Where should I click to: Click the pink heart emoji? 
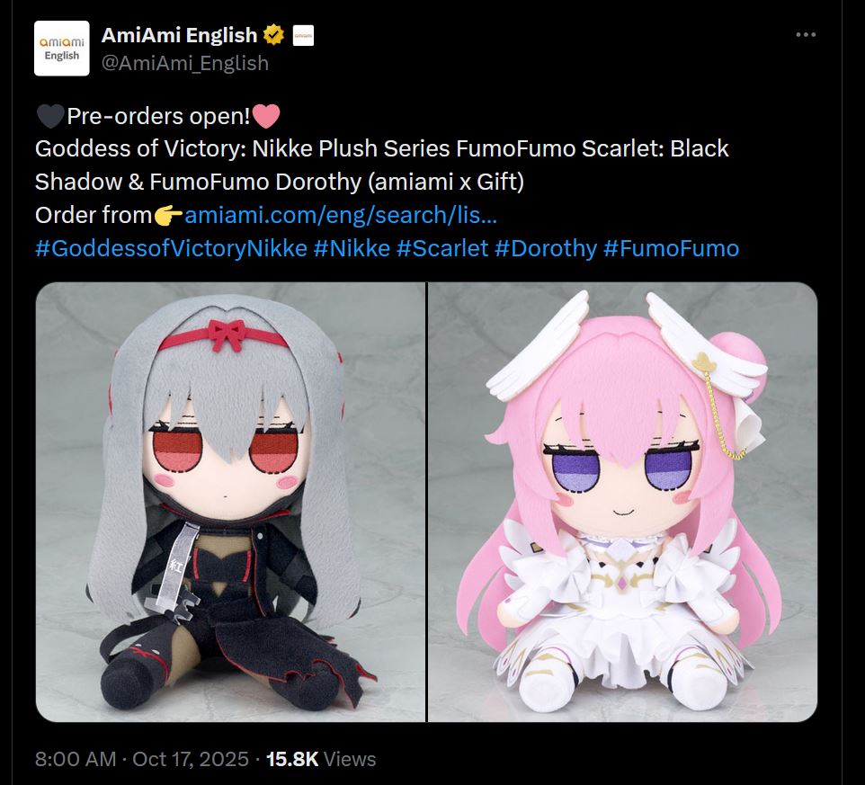pyautogui.click(x=266, y=116)
